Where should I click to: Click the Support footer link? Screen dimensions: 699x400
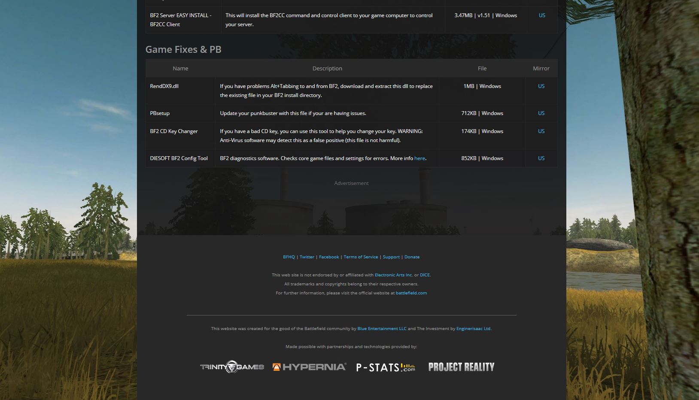(x=391, y=257)
